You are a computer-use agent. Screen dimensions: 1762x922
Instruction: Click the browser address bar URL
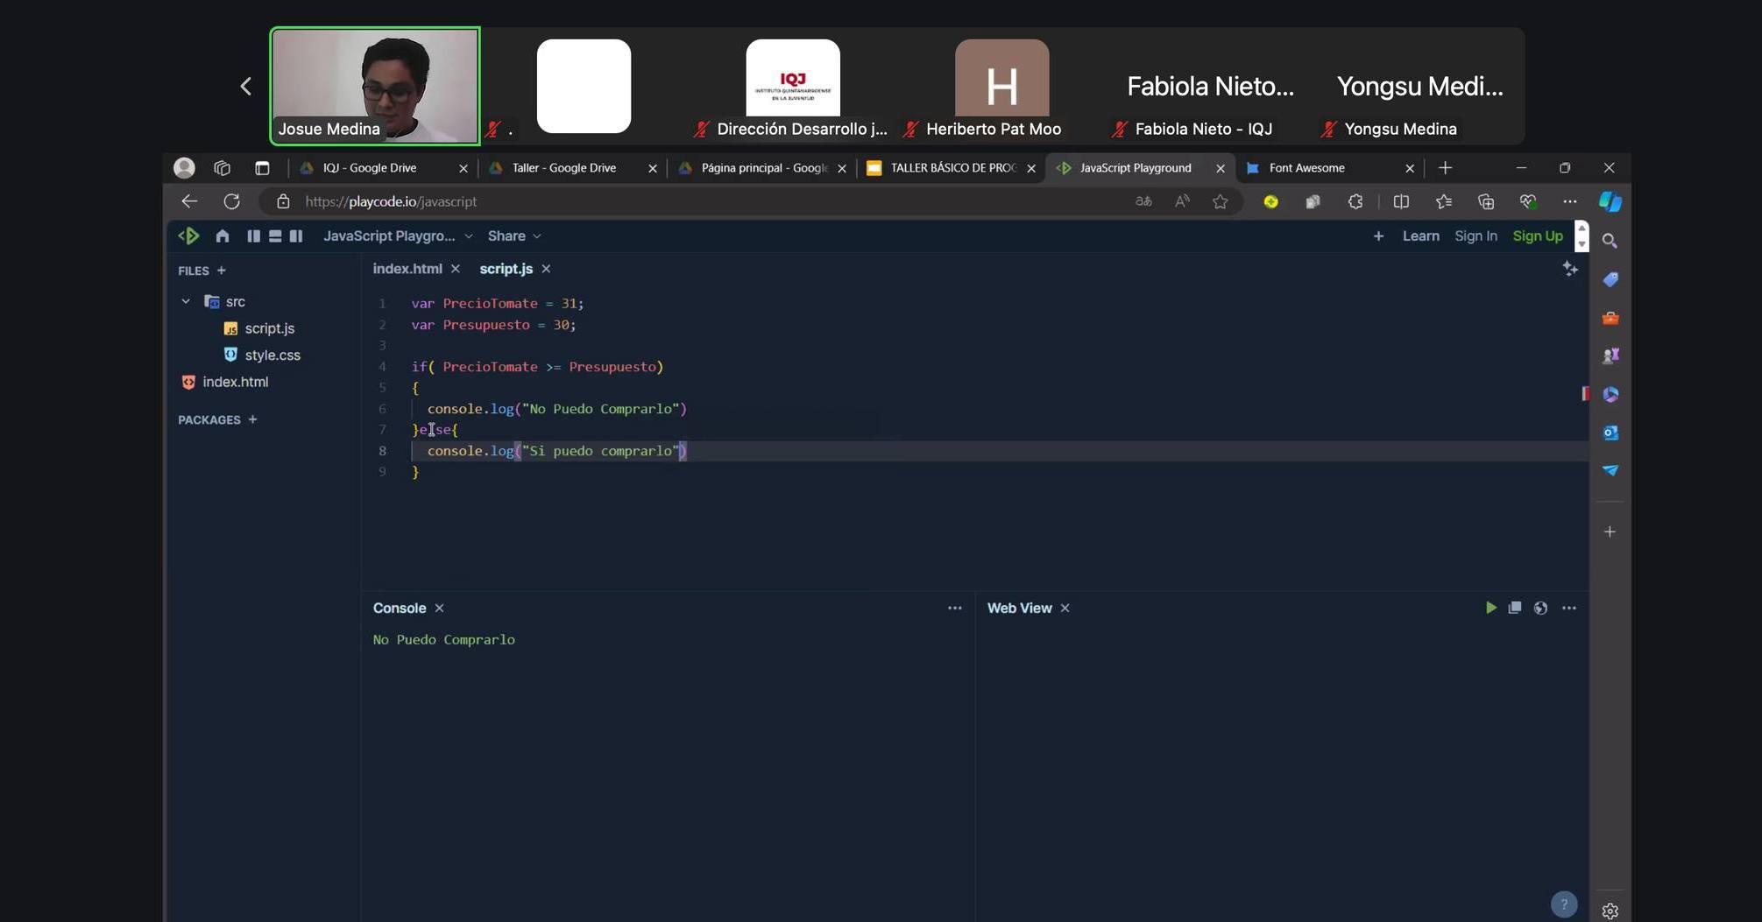(x=391, y=201)
